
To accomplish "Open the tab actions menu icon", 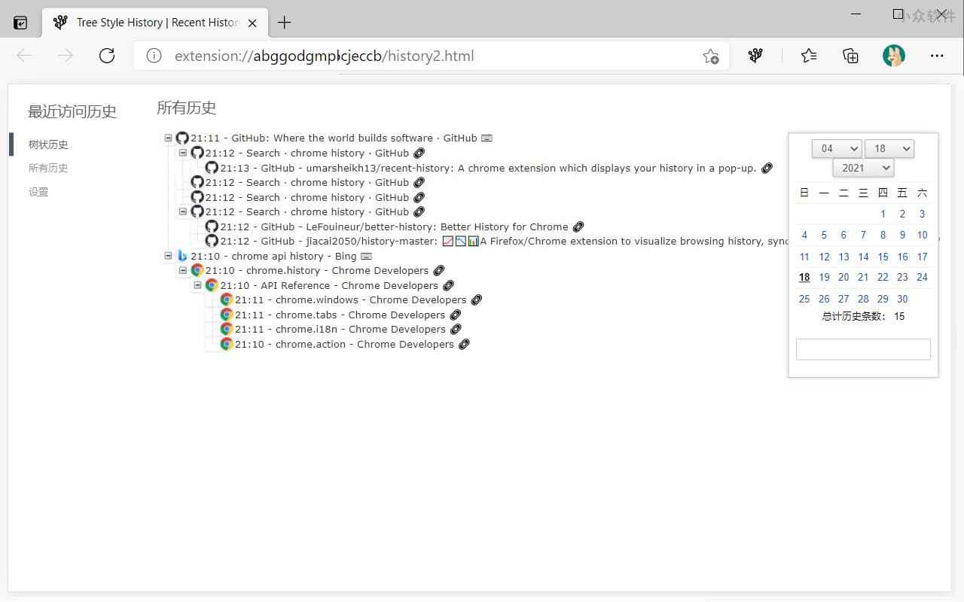I will click(20, 23).
